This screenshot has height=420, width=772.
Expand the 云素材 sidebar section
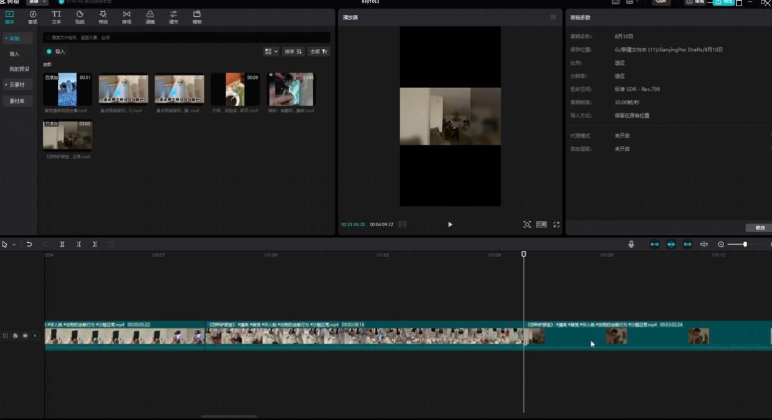click(17, 84)
